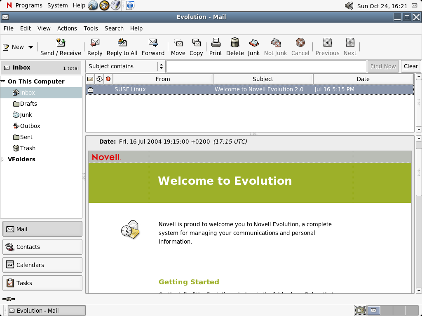Open the Actions menu

(67, 28)
